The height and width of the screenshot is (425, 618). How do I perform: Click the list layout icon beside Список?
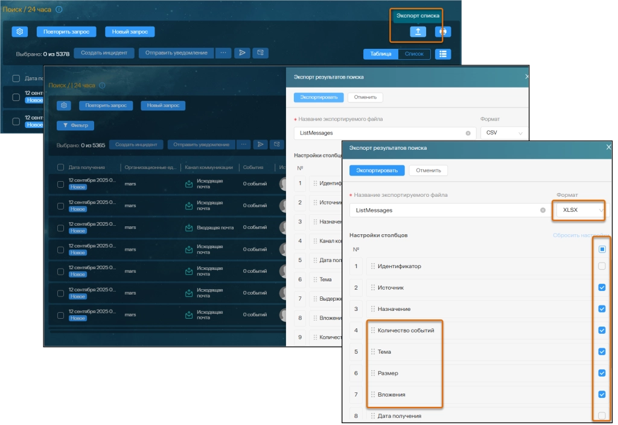click(443, 54)
